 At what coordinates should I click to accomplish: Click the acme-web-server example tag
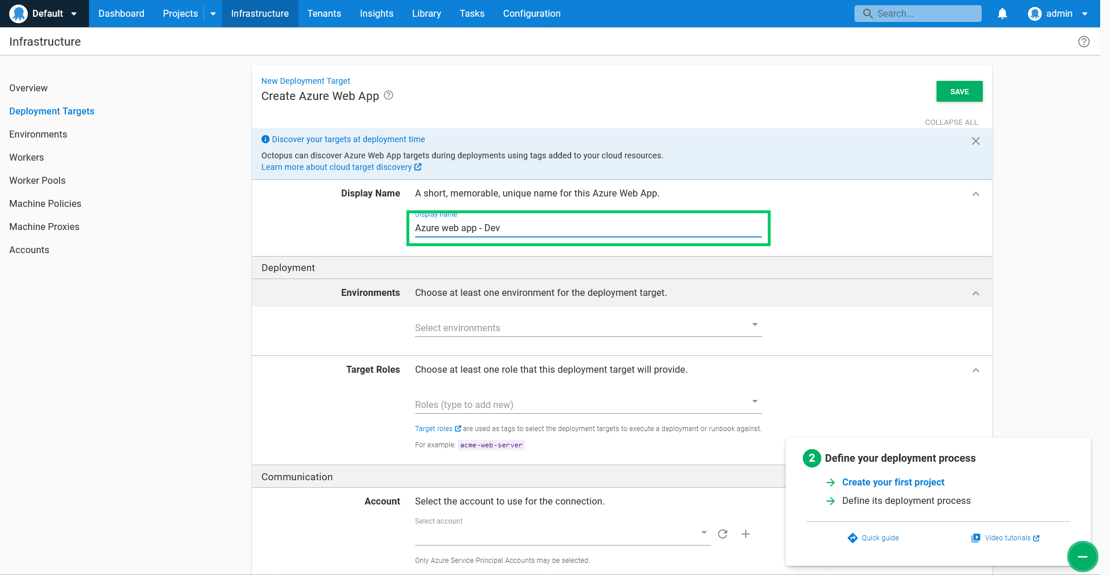click(x=491, y=445)
